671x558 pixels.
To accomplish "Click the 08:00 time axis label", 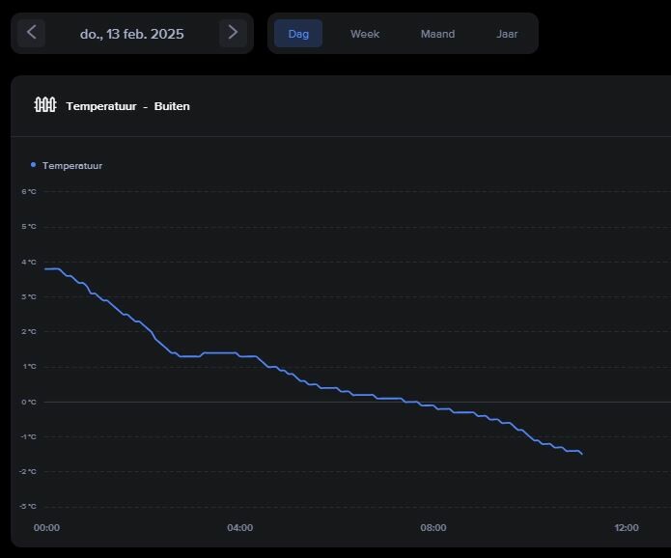I will (x=433, y=528).
